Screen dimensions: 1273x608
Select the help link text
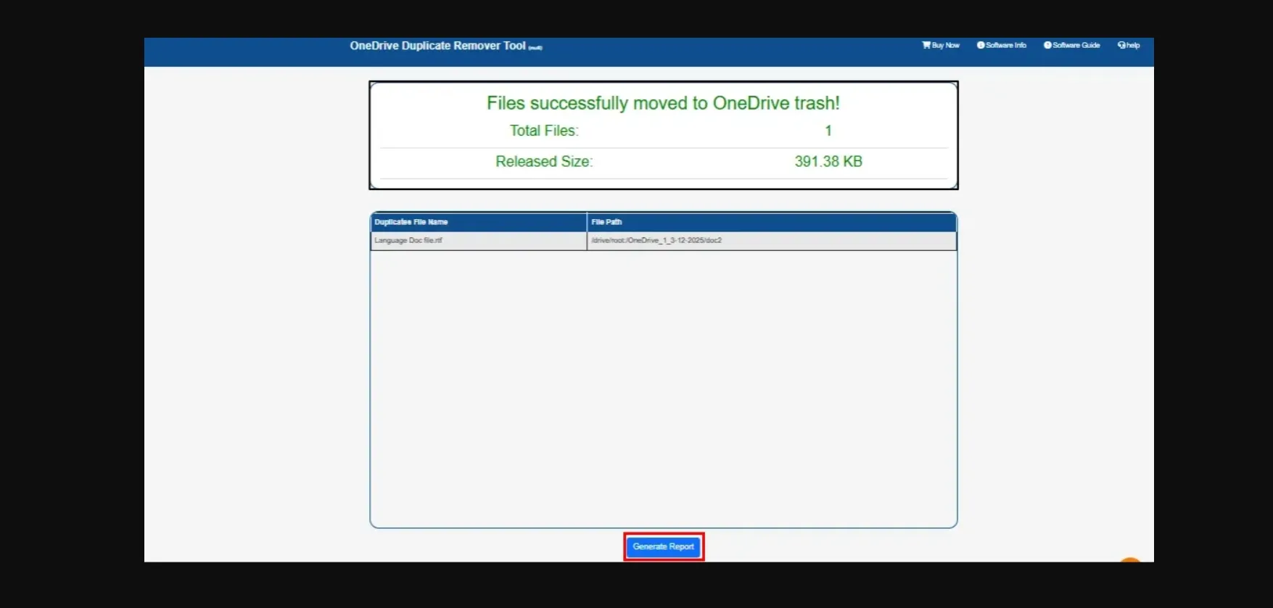pos(1133,45)
